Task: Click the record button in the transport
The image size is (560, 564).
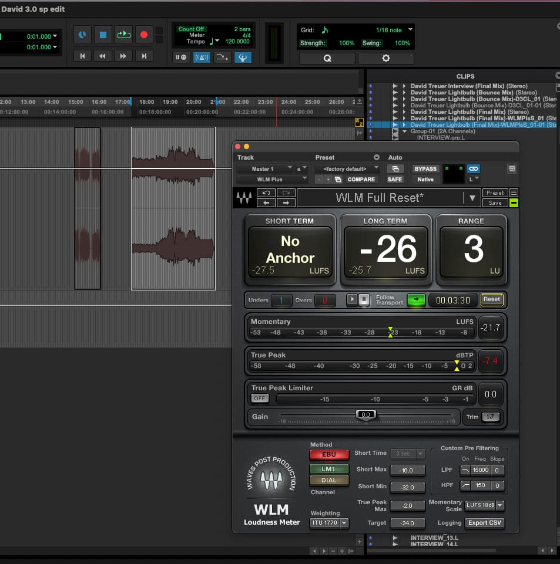Action: (143, 35)
